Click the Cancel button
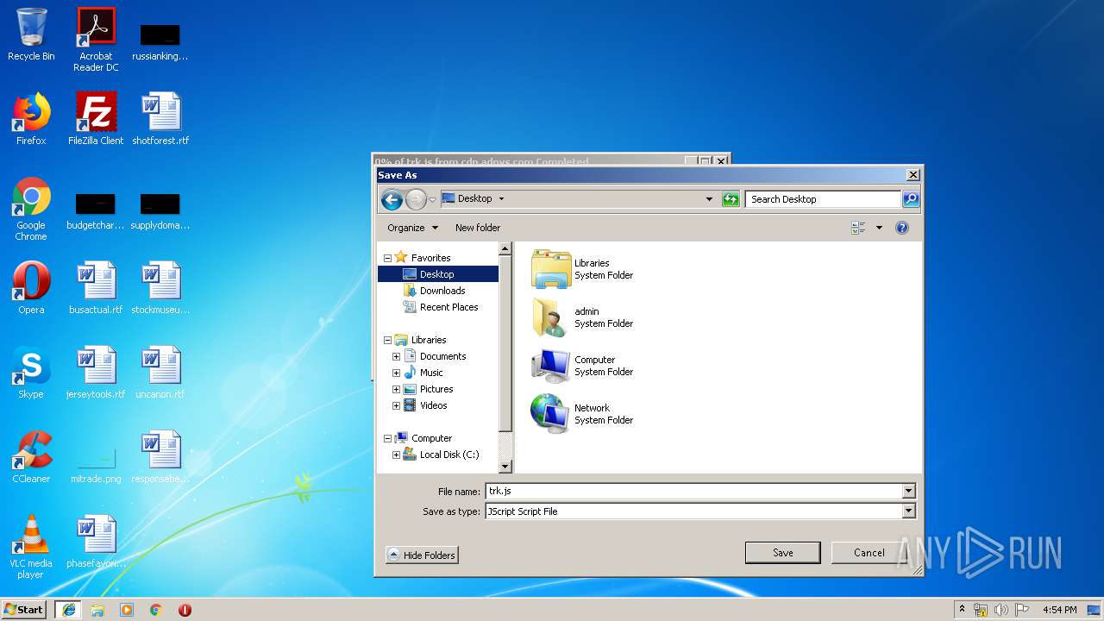Screen dimensions: 1104x621 (x=869, y=553)
